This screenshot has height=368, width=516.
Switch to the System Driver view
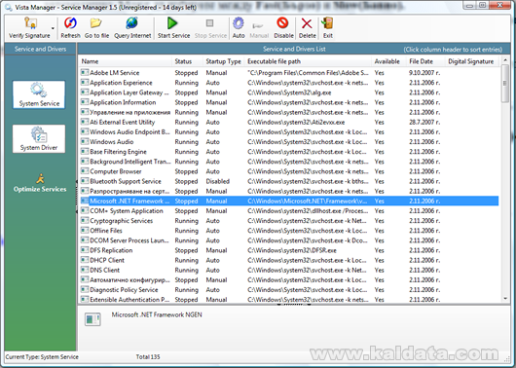pos(39,138)
